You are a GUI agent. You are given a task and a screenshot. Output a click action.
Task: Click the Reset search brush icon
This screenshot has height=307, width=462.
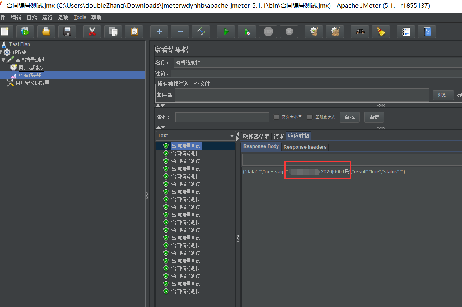click(x=381, y=31)
